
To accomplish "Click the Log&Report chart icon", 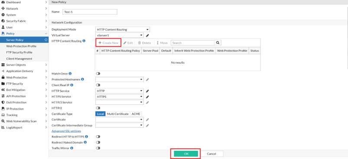I will click(3, 127).
